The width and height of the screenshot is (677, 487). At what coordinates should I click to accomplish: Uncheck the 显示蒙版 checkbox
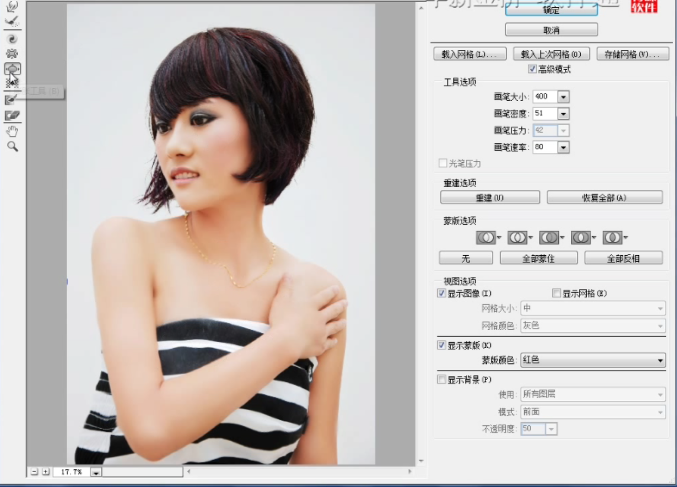coord(441,345)
